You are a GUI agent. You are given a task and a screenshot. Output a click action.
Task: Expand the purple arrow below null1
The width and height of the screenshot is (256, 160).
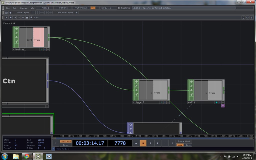(x=223, y=106)
